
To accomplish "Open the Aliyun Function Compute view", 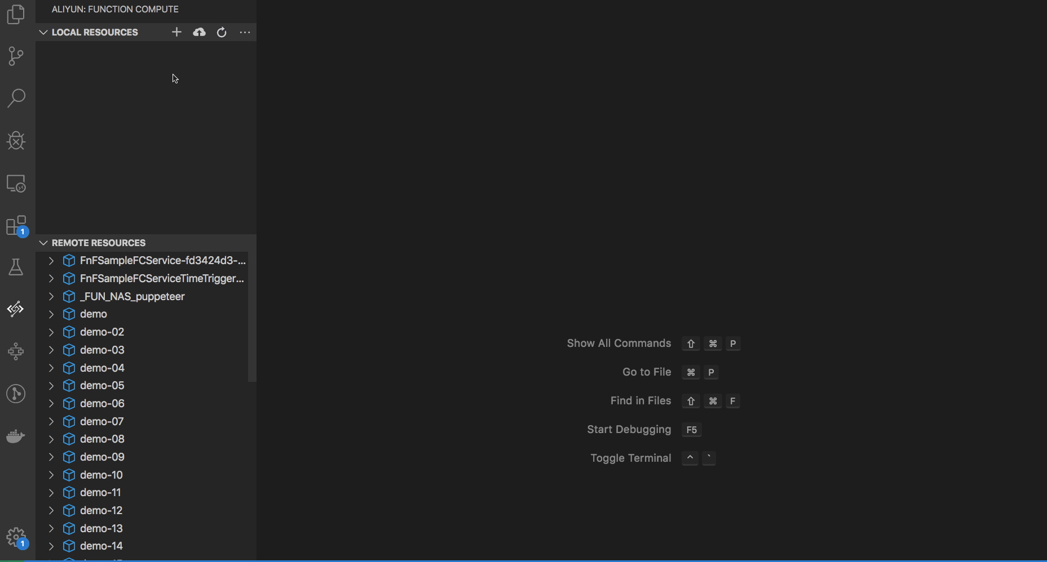I will point(16,309).
